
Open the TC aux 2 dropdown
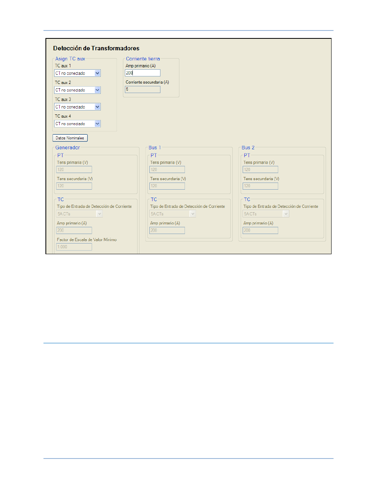[77, 90]
